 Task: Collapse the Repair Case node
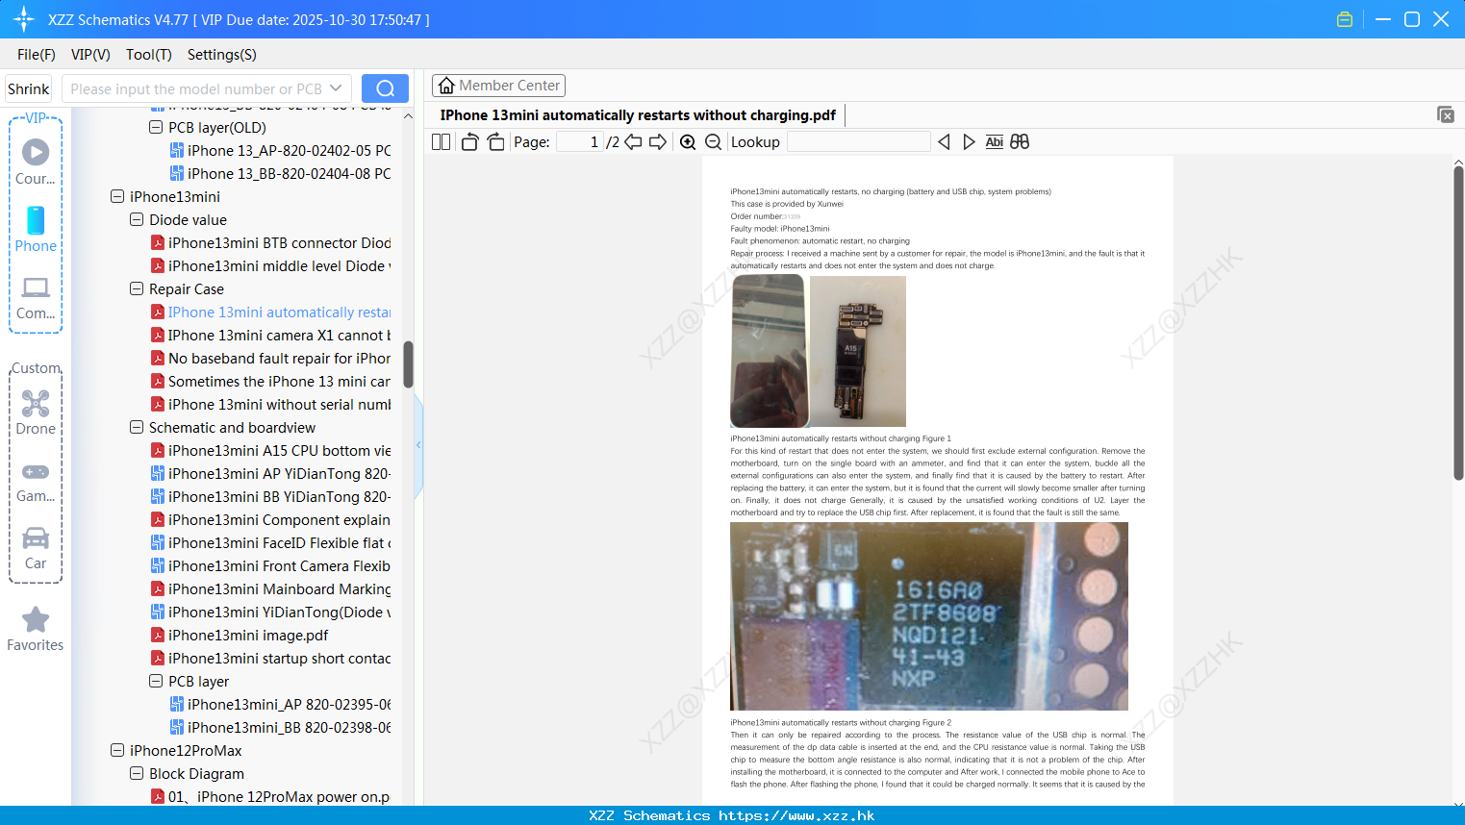[x=137, y=288]
